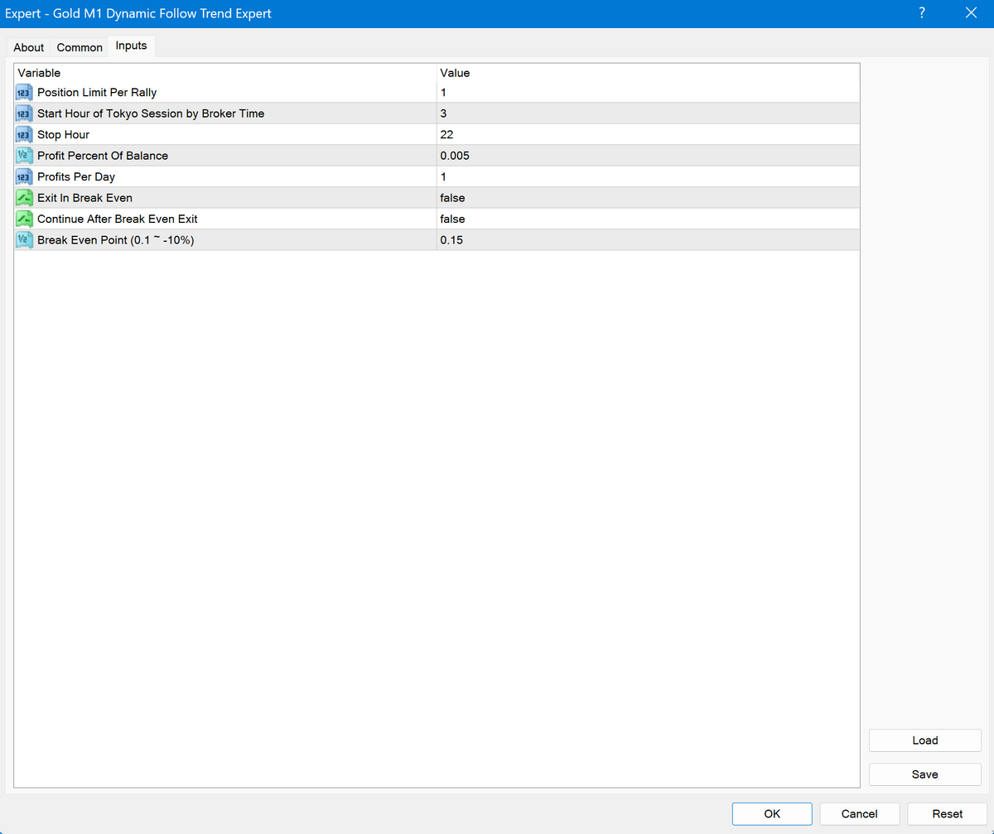Select the Inputs tab
994x834 pixels.
[131, 46]
